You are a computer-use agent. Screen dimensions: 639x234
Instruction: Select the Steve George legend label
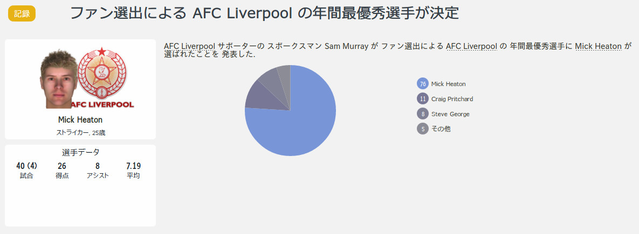[450, 114]
